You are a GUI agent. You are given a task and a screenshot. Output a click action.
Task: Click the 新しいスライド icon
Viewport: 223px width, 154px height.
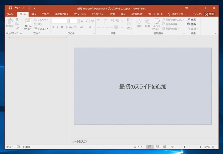tap(28, 21)
